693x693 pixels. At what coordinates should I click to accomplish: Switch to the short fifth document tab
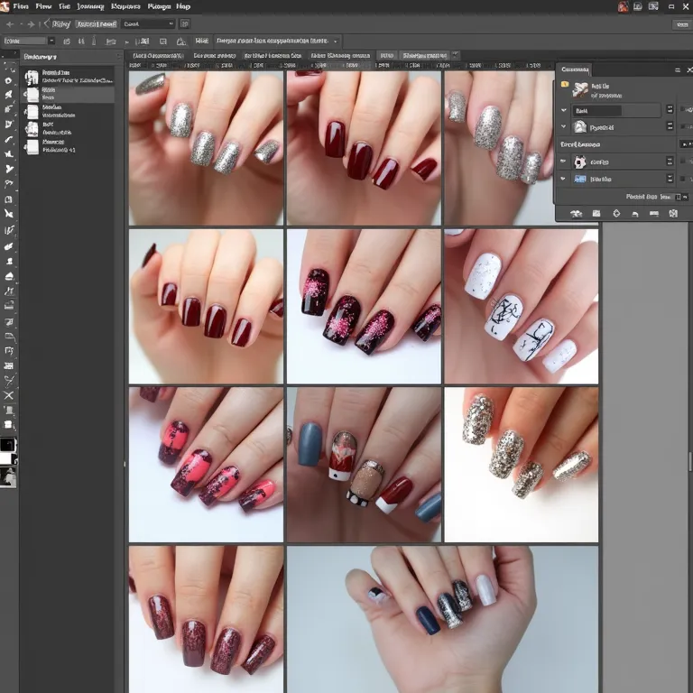point(387,56)
